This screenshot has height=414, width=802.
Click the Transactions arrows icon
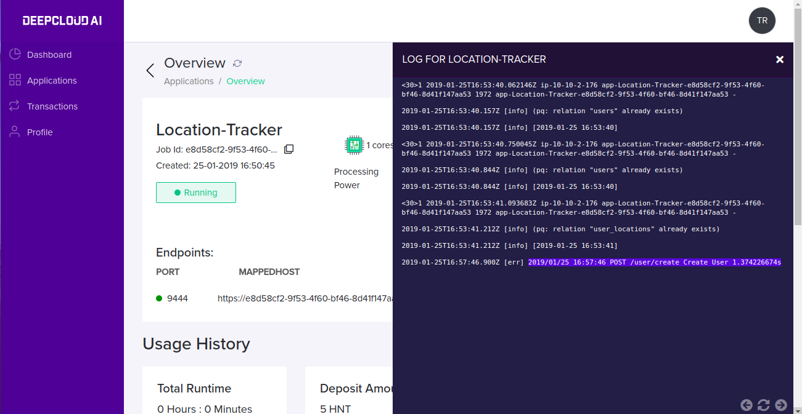(15, 106)
